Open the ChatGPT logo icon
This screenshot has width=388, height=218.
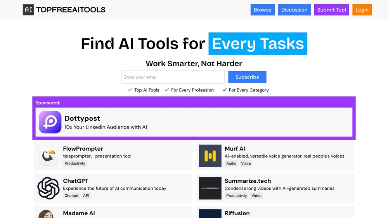pyautogui.click(x=48, y=188)
